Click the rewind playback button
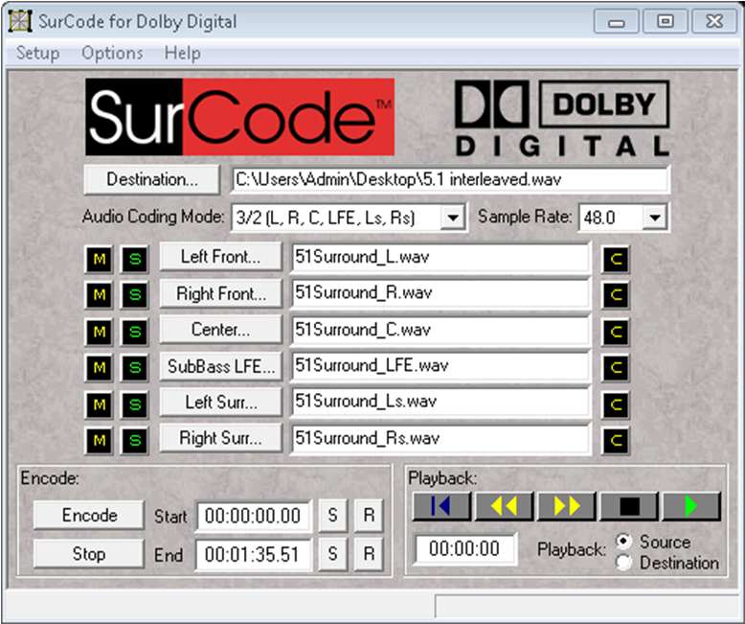 tap(504, 506)
